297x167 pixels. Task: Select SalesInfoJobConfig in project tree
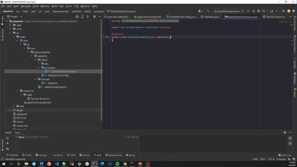tap(58, 75)
